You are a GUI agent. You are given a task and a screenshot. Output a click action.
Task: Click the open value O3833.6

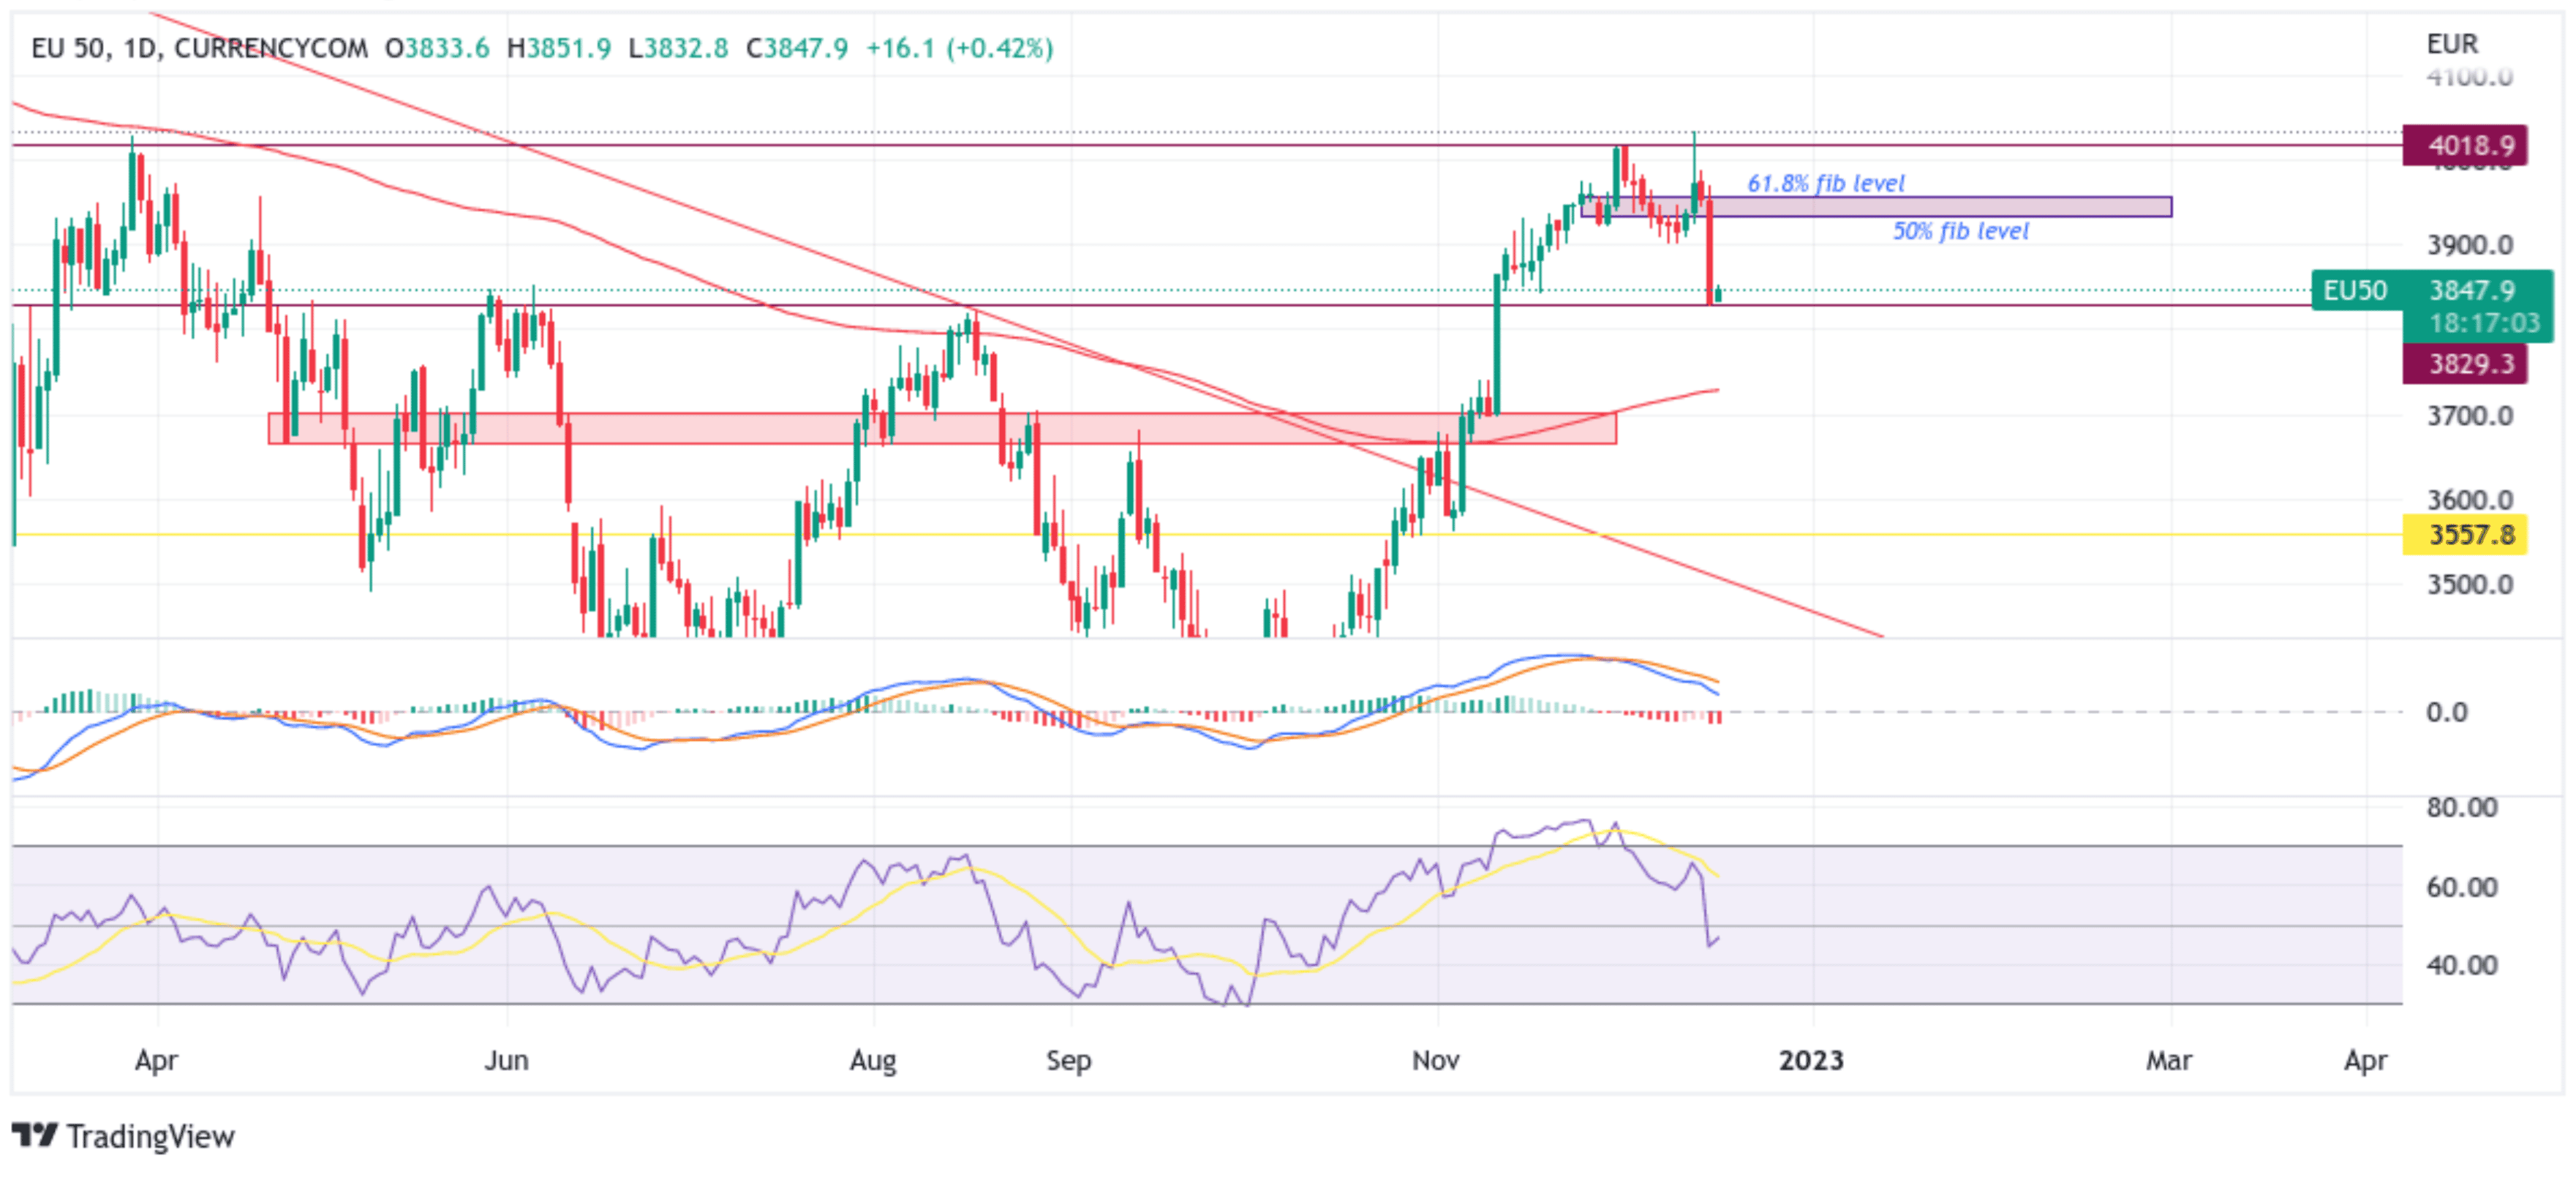pyautogui.click(x=437, y=48)
